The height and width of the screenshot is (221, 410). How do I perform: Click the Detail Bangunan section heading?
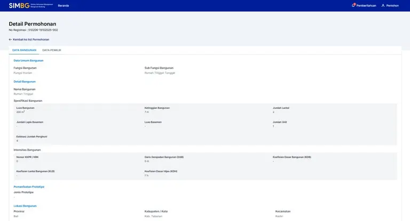tap(25, 81)
